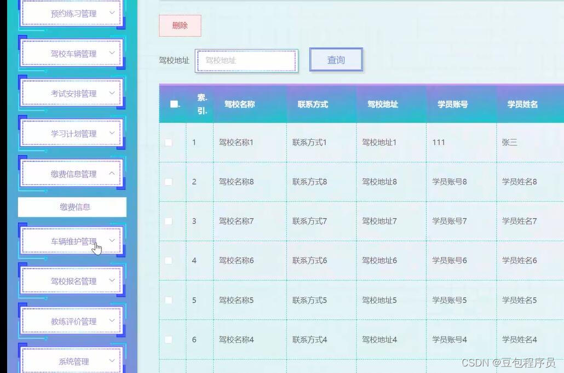
Task: Check the checkbox for 驾校名称7 row
Action: 169,221
